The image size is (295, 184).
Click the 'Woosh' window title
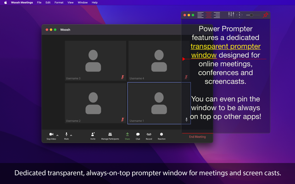[65, 30]
